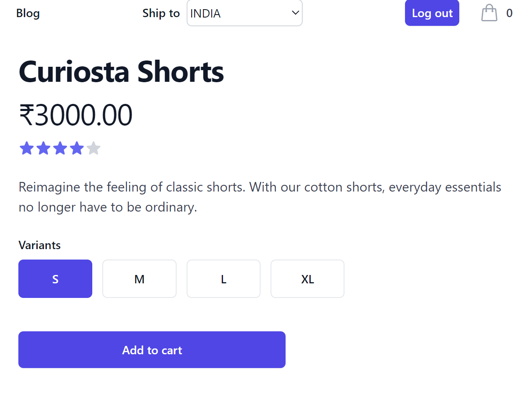Open the Blog page
This screenshot has width=529, height=396.
pos(28,13)
